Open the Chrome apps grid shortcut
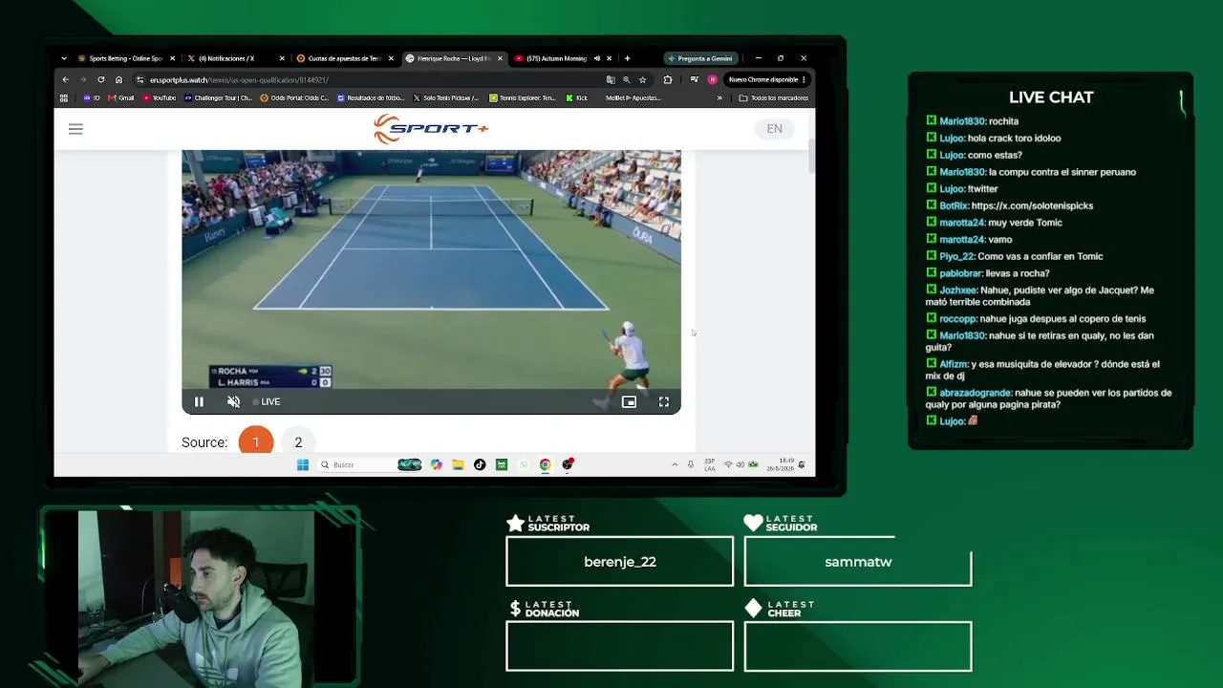 click(x=64, y=97)
